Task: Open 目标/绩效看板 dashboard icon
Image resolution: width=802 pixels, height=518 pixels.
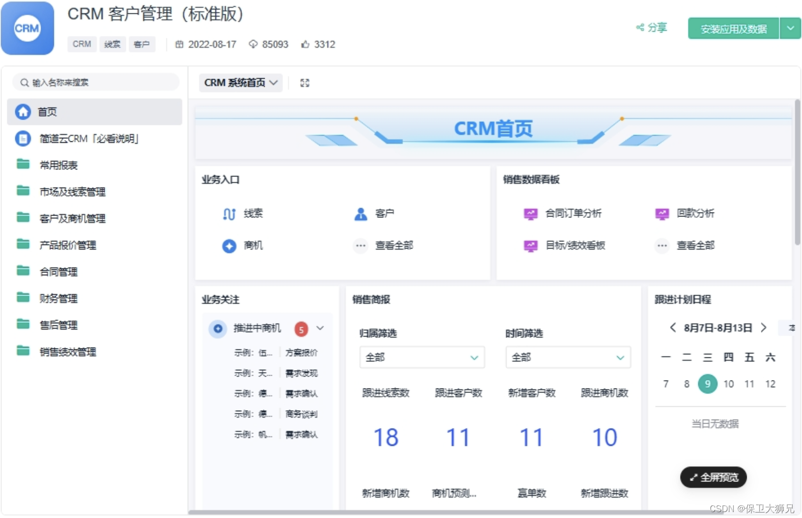Action: tap(530, 246)
